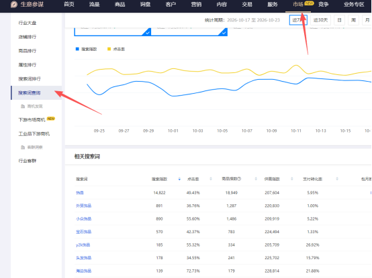Screen dimensions: 372x278
Task: Open the 商品 top menu
Action: tap(120, 5)
